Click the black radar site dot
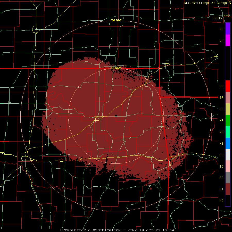Screen dimensions: 232x232 tap(116, 115)
